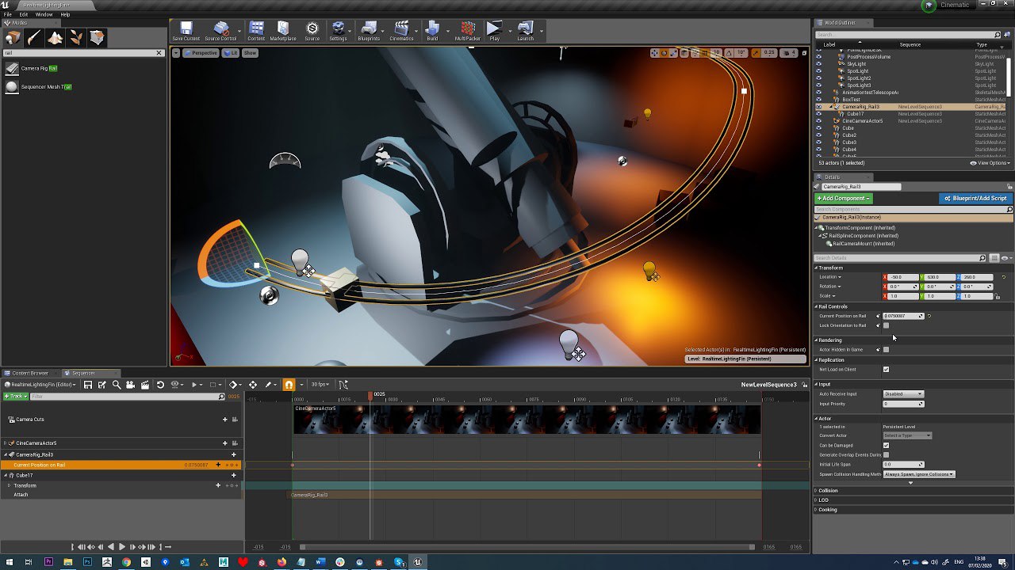Screen dimensions: 1015x570
Task: Toggle the Sequencer snapping magnet icon
Action: (289, 385)
